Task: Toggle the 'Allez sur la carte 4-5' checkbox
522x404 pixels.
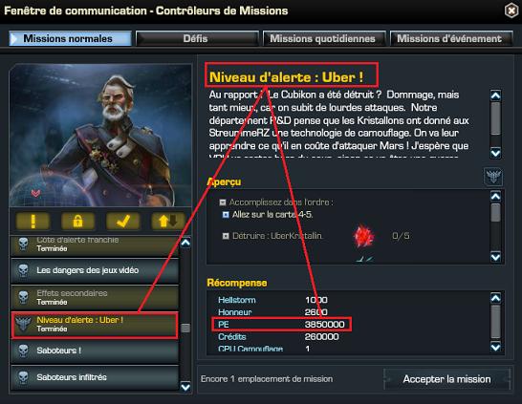Action: 226,215
